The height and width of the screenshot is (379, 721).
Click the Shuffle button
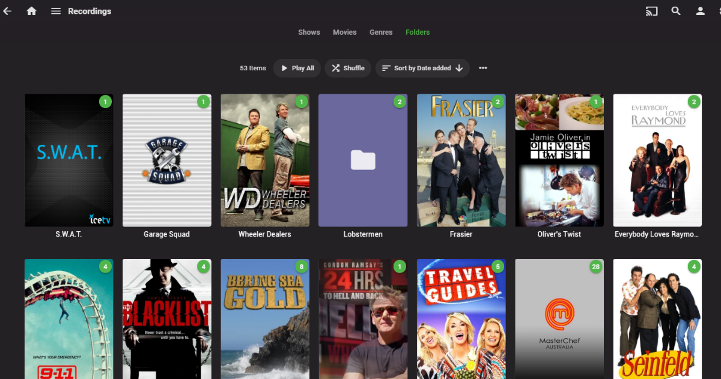348,68
